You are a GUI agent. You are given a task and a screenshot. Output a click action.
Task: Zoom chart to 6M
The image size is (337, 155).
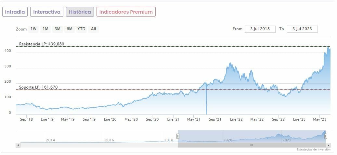69,29
